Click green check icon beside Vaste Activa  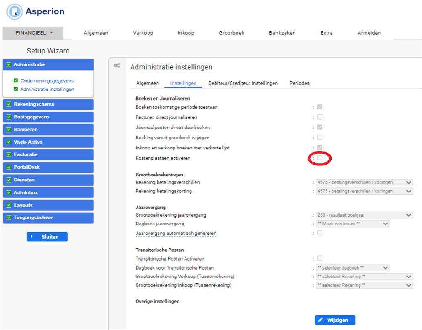coord(9,142)
